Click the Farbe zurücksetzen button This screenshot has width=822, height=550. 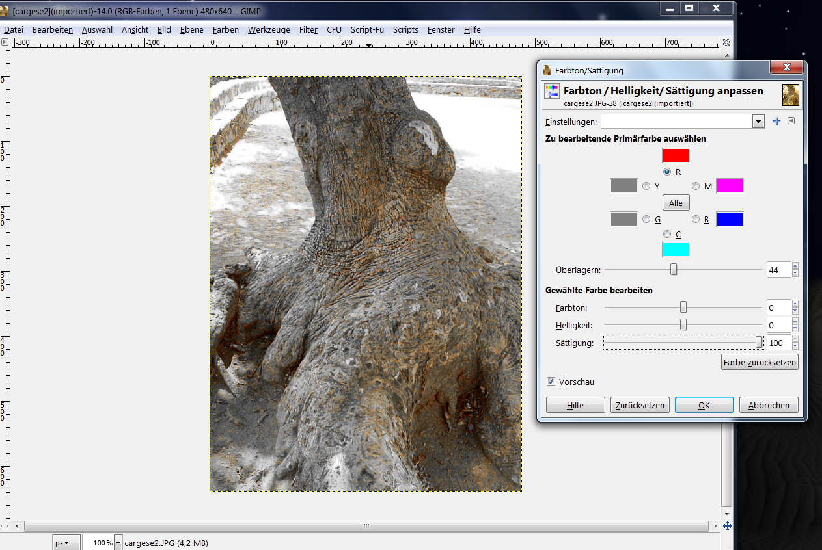(760, 363)
